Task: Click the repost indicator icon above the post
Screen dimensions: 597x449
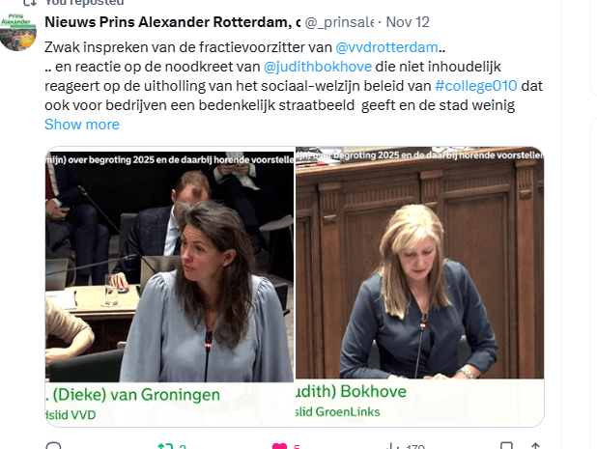Action: pyautogui.click(x=30, y=3)
